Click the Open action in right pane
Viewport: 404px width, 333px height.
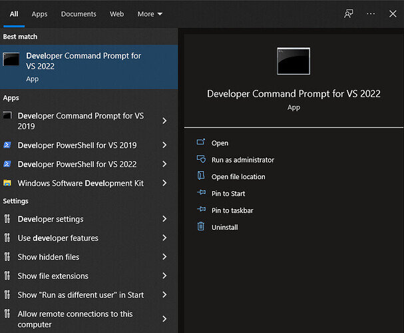click(220, 143)
